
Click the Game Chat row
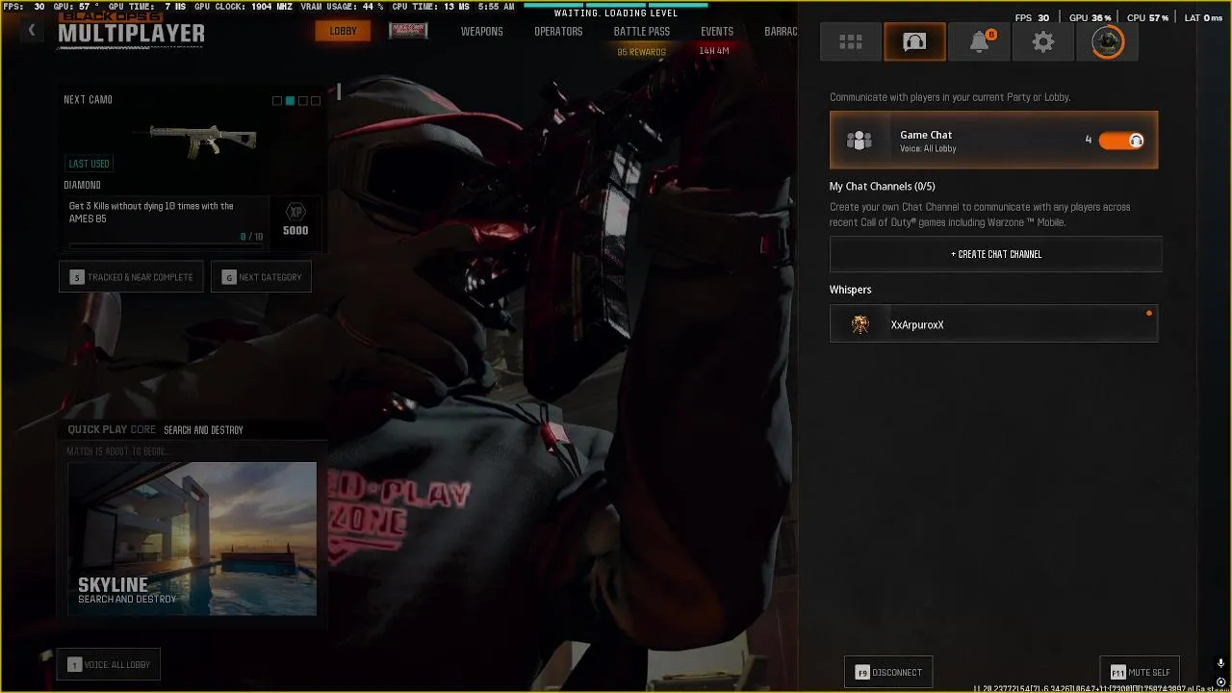click(x=993, y=141)
